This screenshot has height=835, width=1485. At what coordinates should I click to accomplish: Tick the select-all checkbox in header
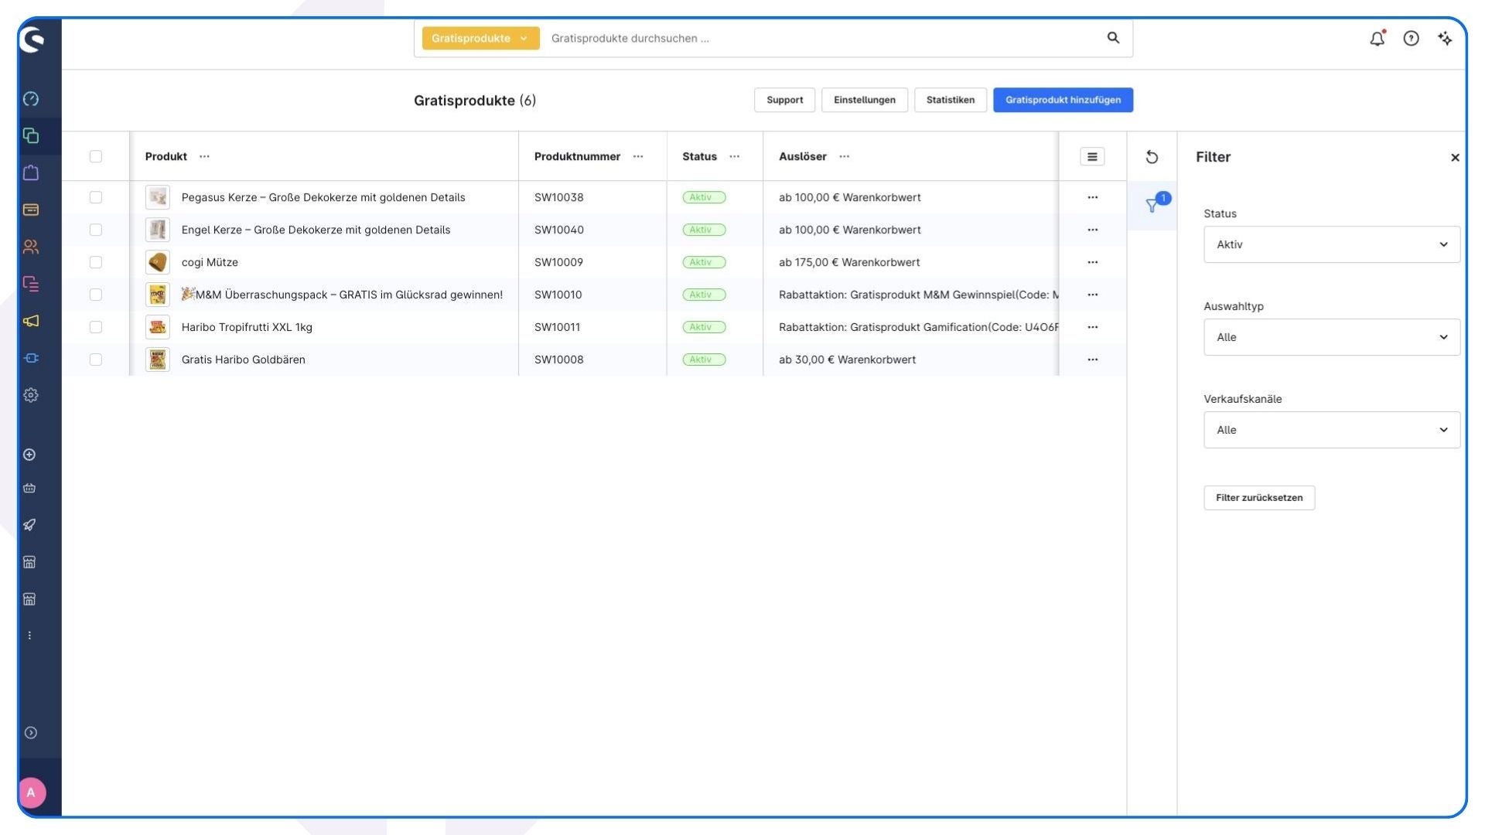(x=96, y=156)
